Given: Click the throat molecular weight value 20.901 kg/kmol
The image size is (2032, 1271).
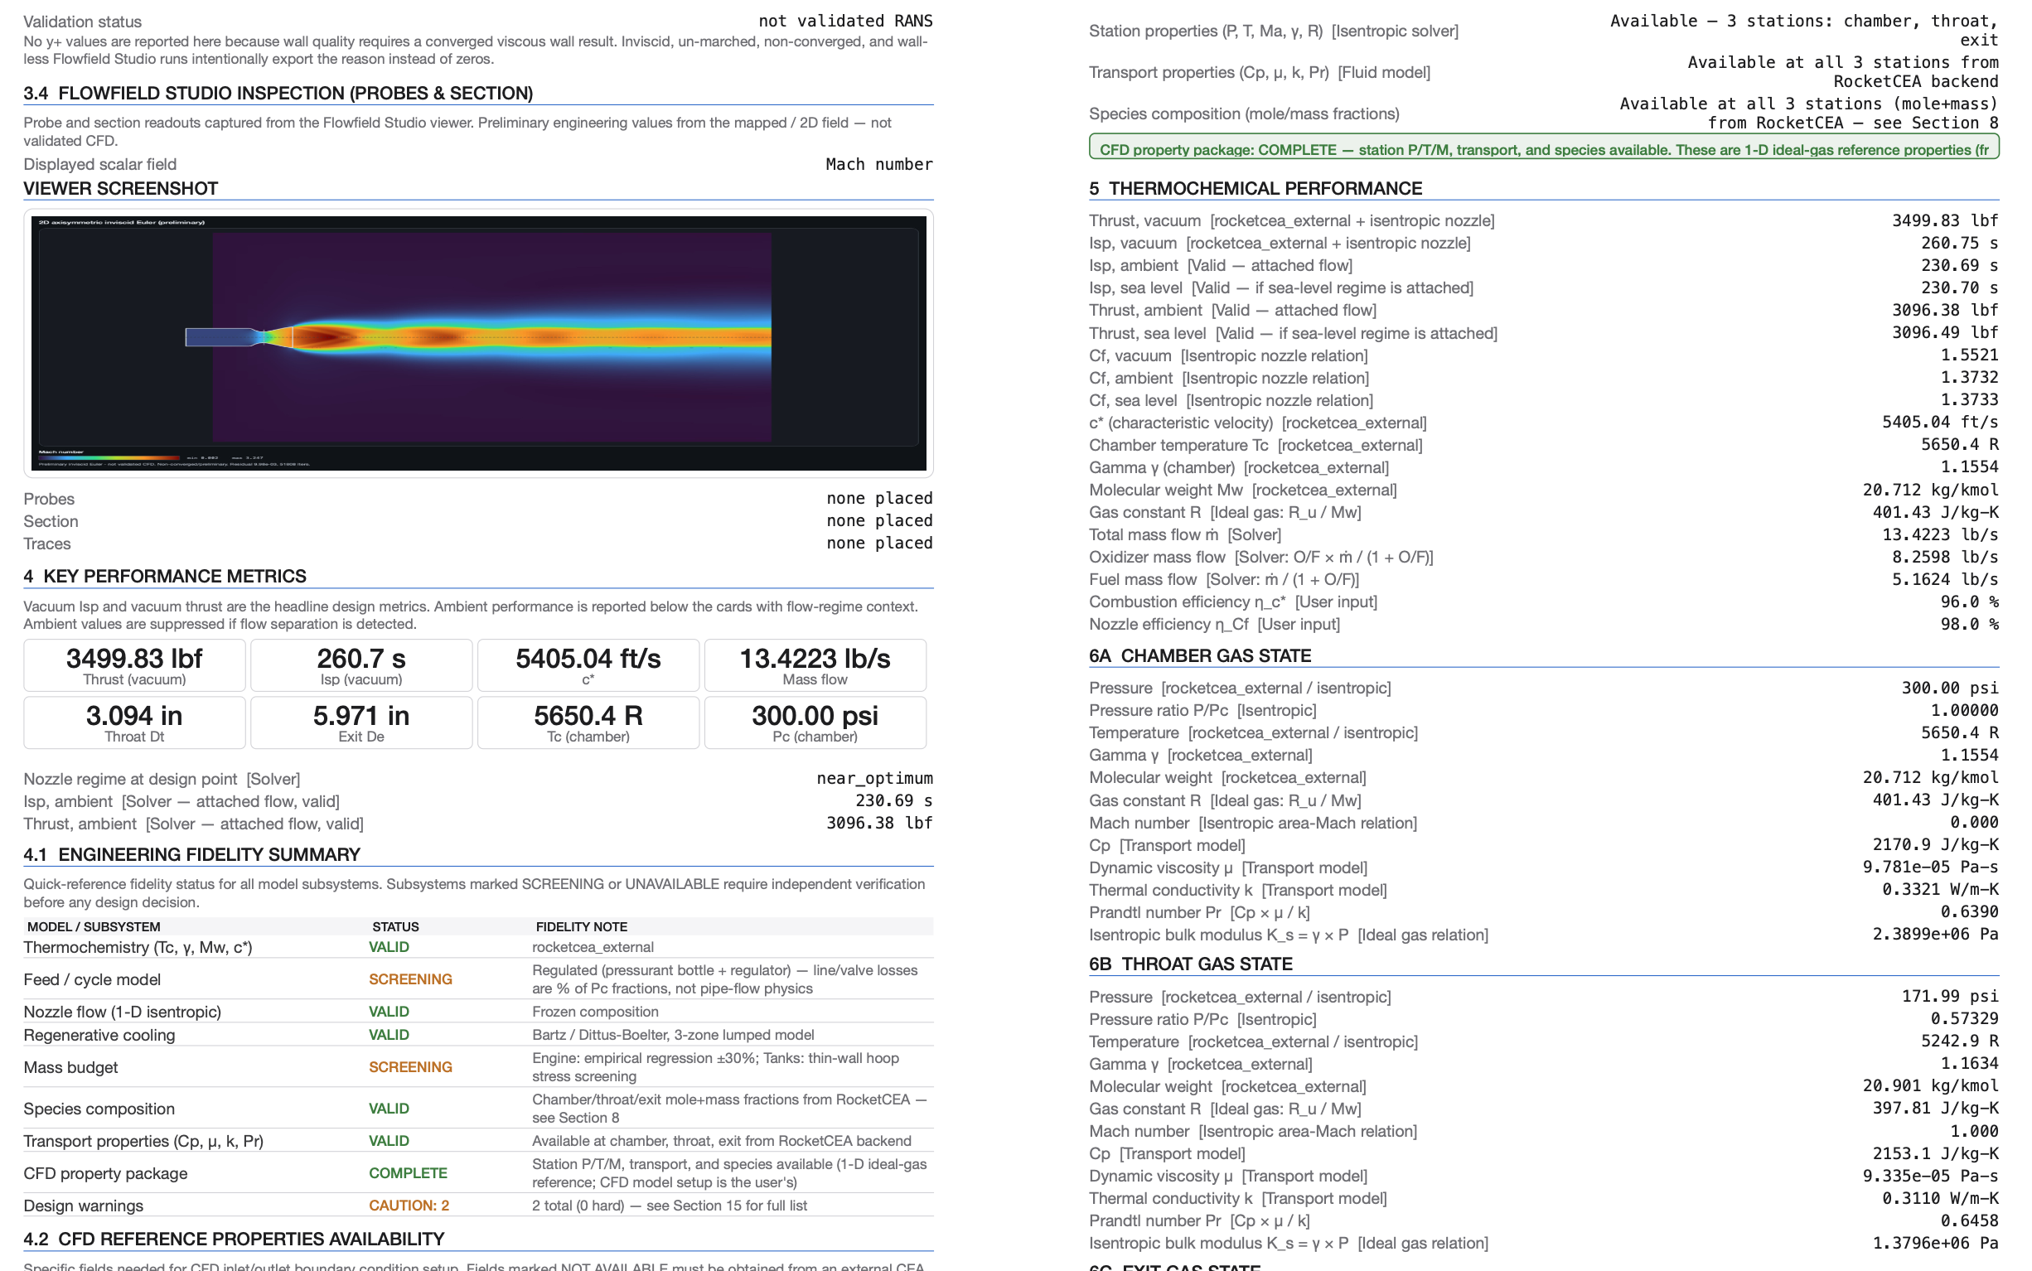Looking at the screenshot, I should (1930, 1086).
